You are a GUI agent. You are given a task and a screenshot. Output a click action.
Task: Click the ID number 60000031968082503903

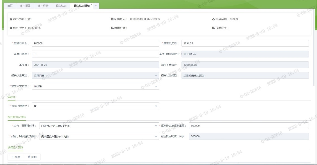(x=144, y=19)
